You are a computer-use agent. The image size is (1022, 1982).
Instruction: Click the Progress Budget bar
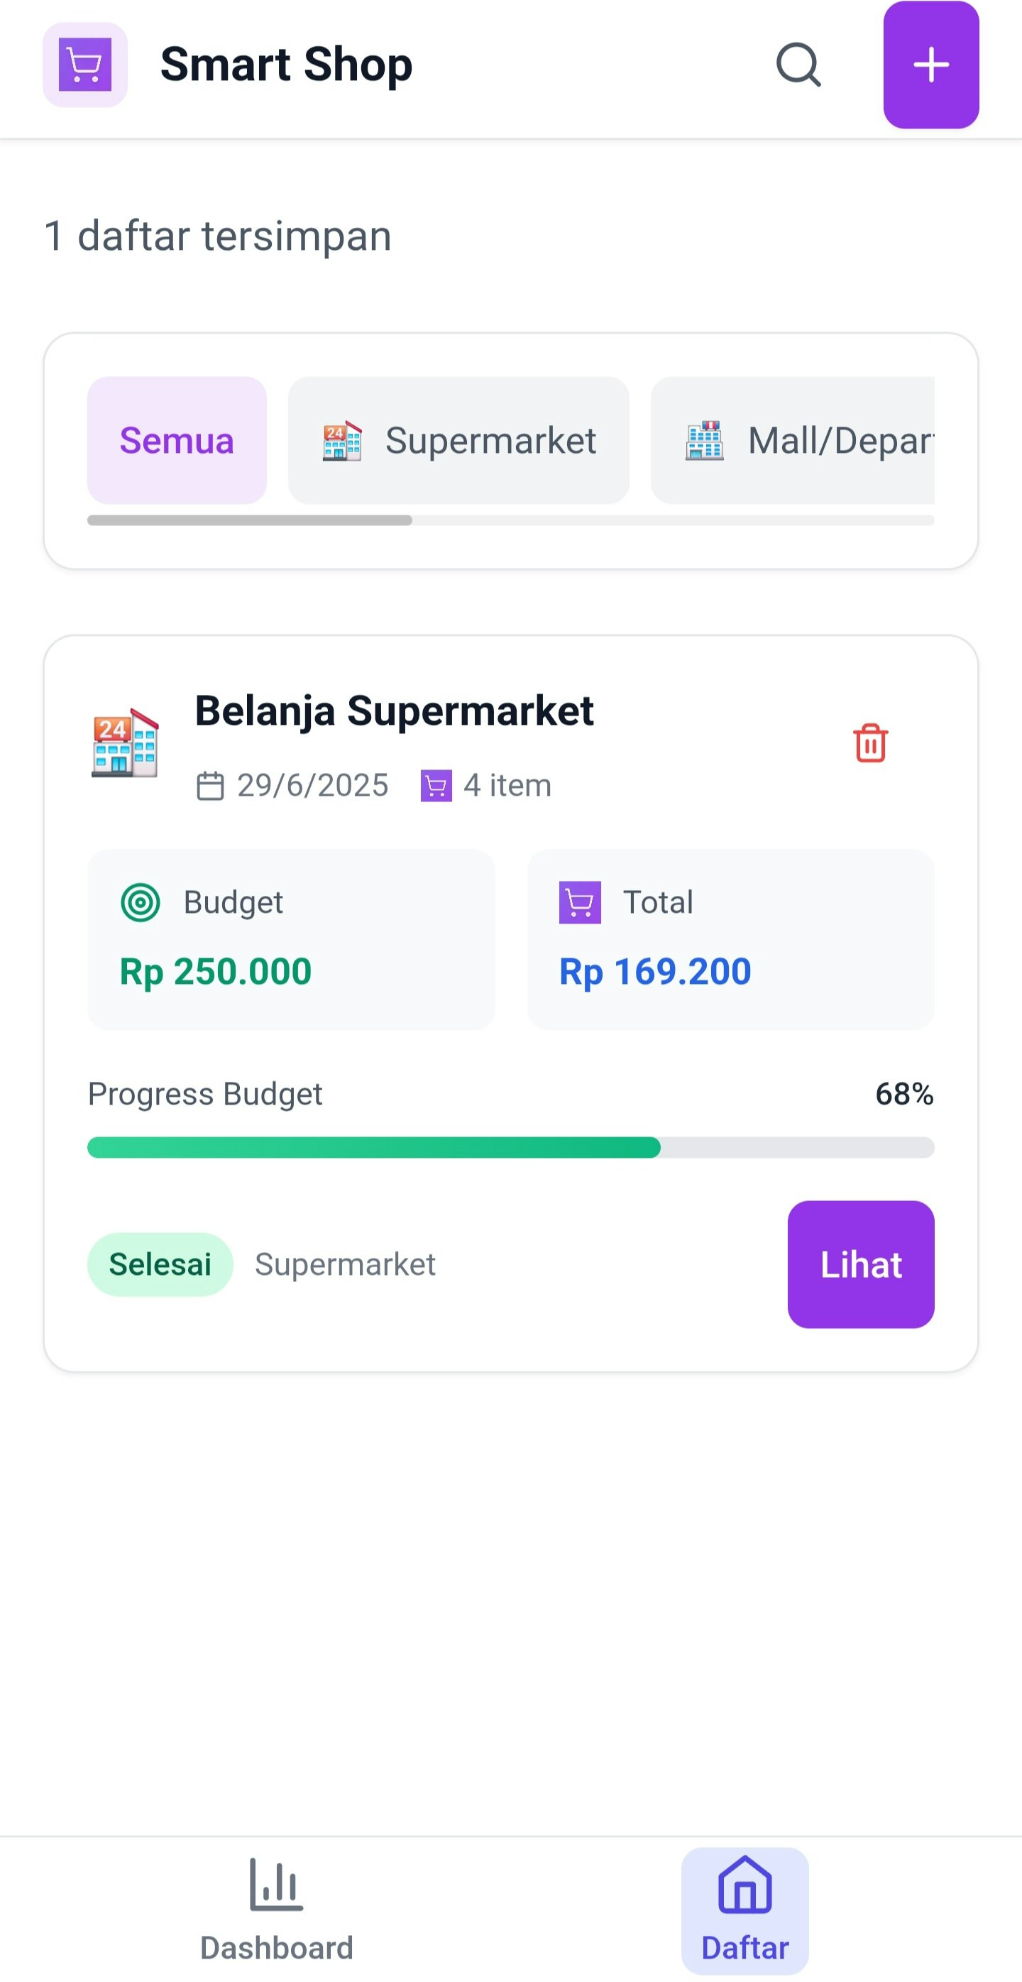[x=510, y=1147]
